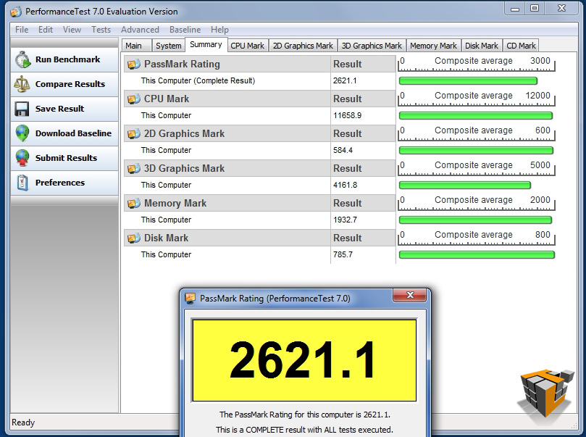586x437 pixels.
Task: Click the window resize grip in status bar
Action: [x=574, y=425]
